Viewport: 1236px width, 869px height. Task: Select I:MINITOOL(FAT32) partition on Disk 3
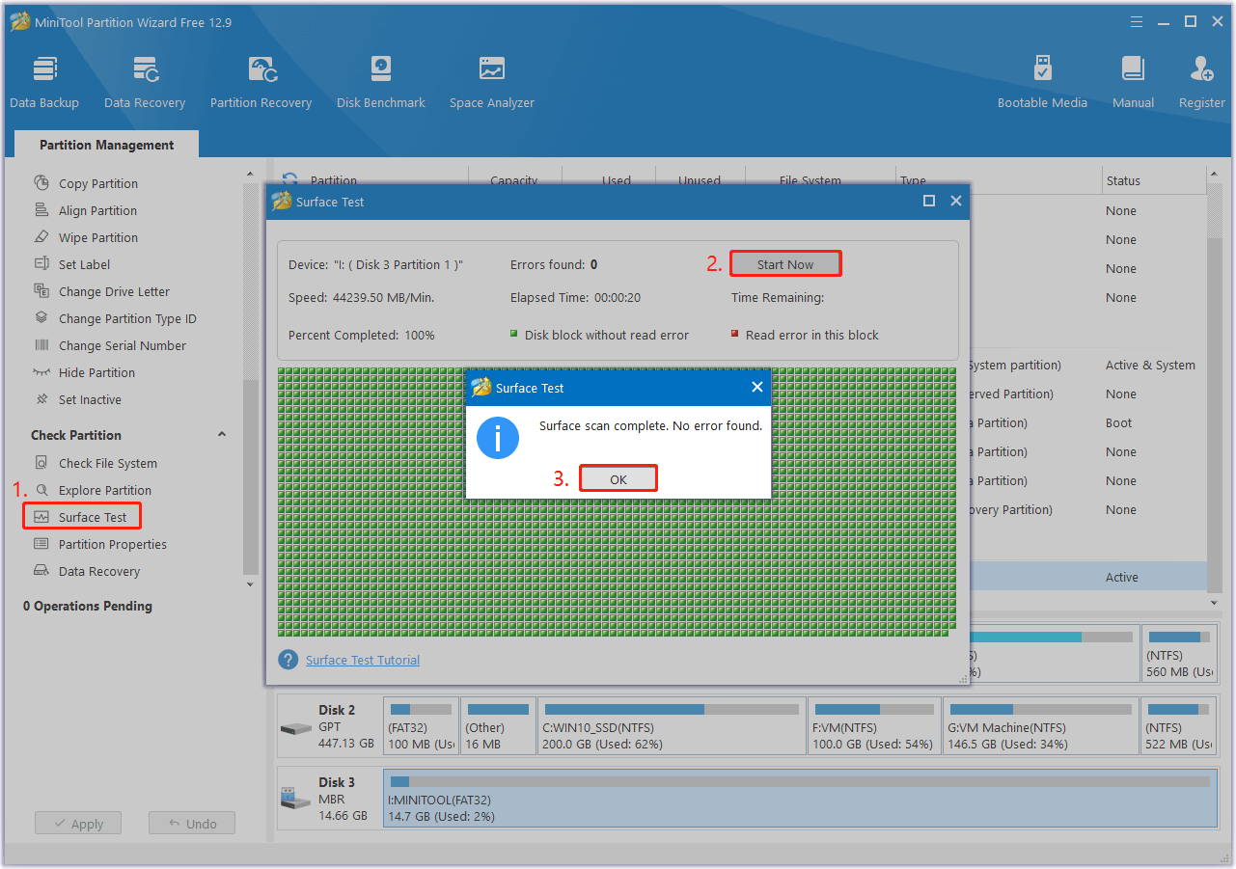(x=800, y=799)
